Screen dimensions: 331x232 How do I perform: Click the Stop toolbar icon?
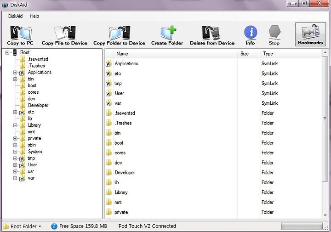coord(274,35)
